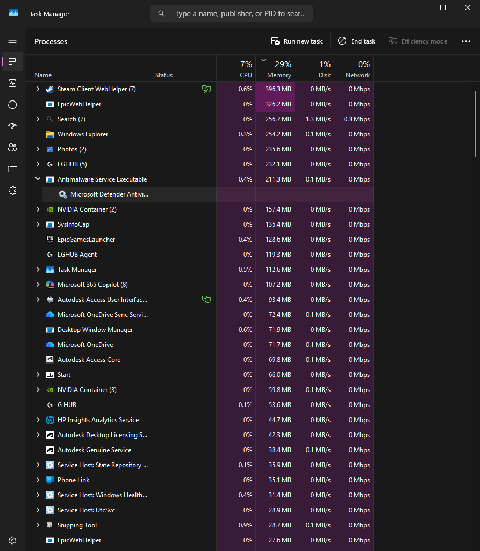Click the Photos app icon
The width and height of the screenshot is (480, 551).
[50, 149]
